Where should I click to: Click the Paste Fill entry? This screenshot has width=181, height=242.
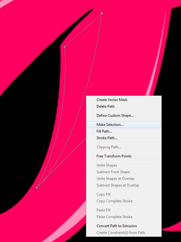click(124, 210)
